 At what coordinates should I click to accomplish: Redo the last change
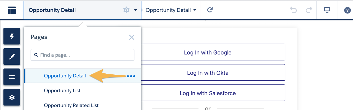[309, 10]
